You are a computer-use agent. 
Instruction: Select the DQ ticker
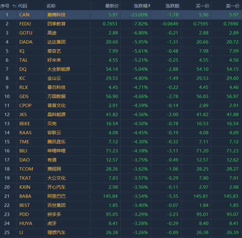[23, 69]
